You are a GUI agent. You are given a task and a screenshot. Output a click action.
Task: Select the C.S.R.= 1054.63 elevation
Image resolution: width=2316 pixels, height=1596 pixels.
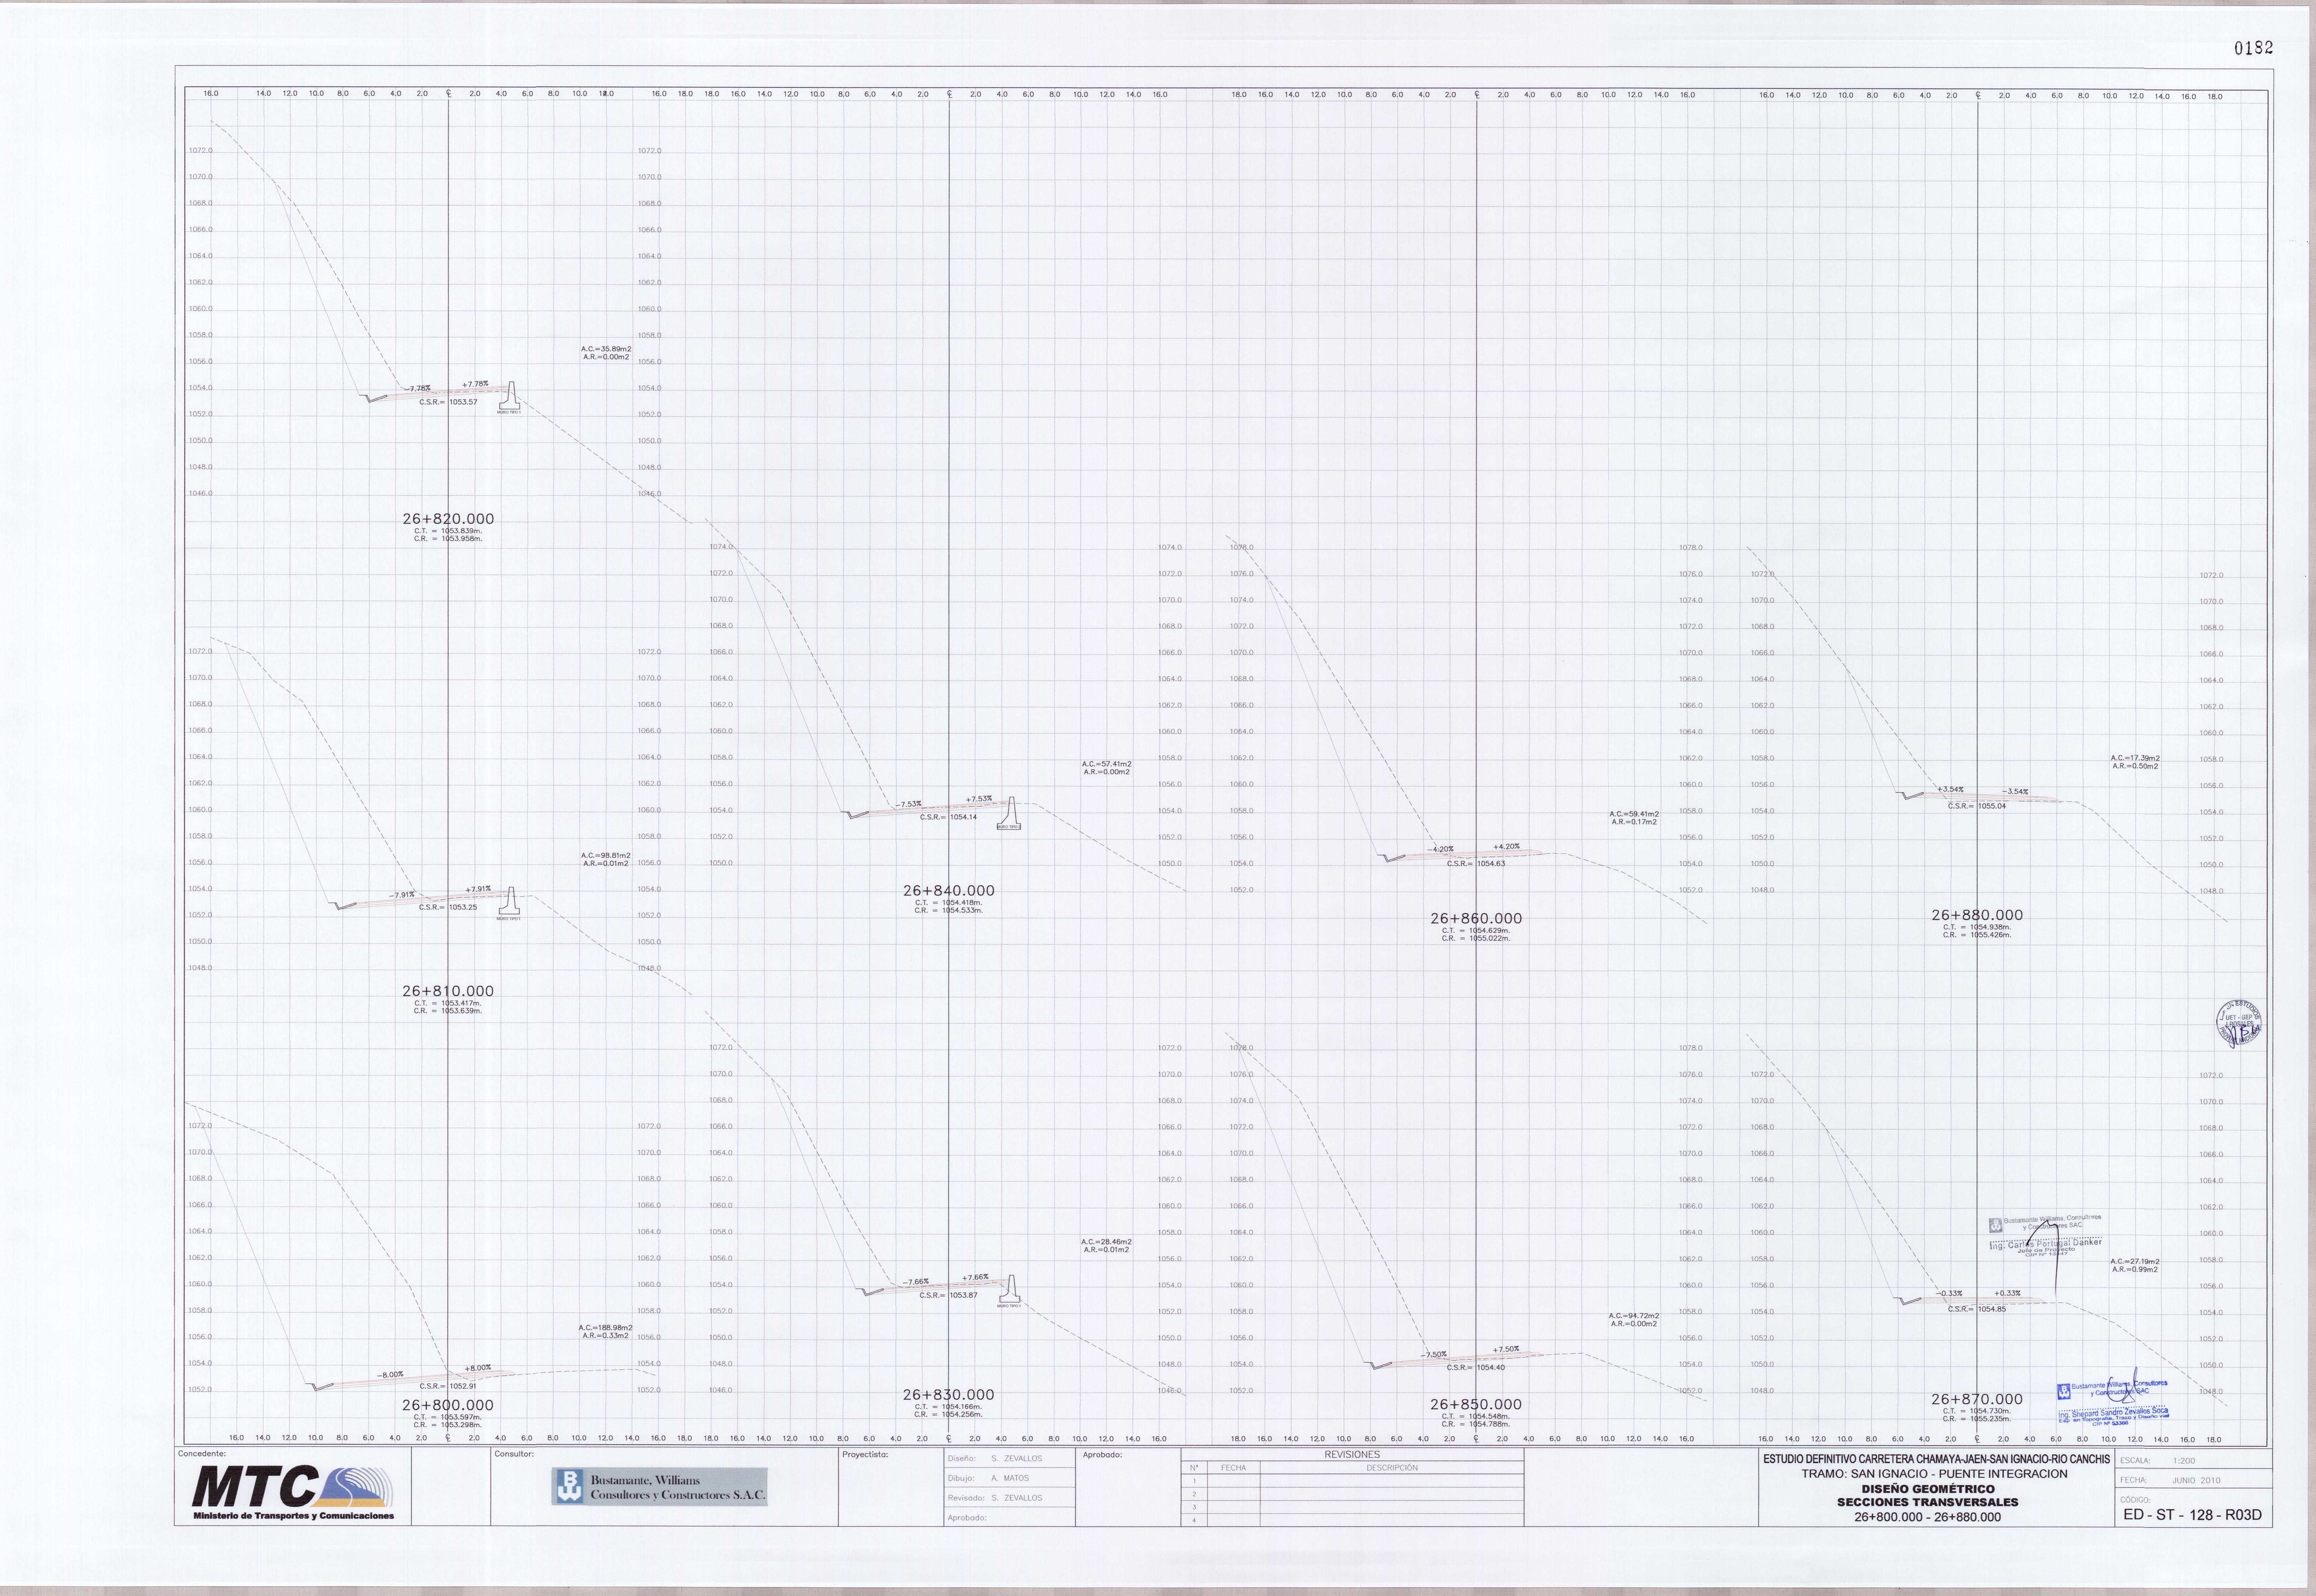click(1476, 864)
